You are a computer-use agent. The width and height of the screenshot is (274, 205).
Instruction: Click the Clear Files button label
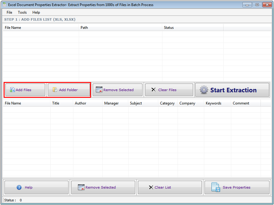167,90
